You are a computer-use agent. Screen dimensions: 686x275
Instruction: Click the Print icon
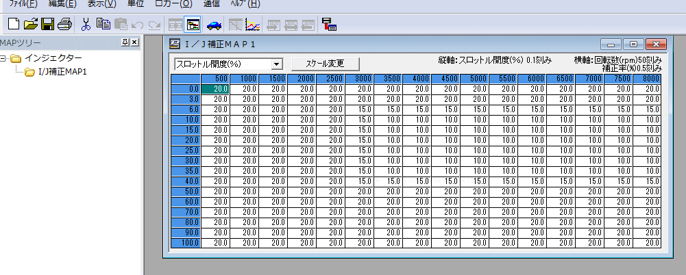coord(64,25)
